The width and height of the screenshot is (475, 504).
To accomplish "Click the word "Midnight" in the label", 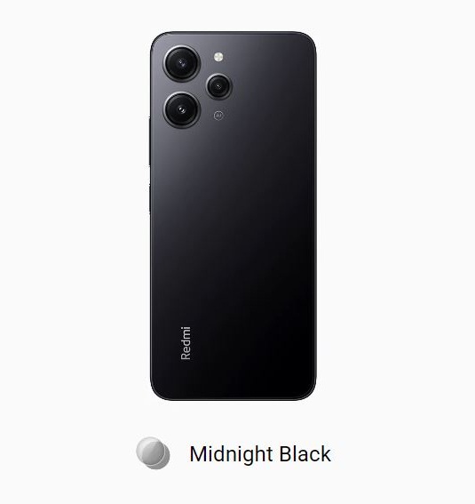I will [x=231, y=454].
